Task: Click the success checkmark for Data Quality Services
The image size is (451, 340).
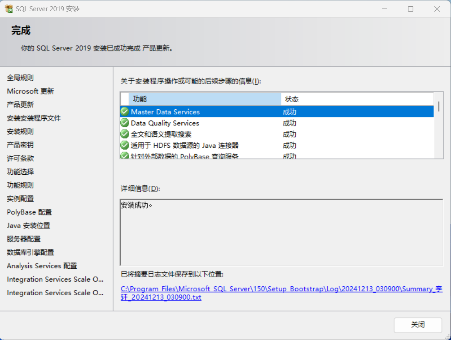Action: point(124,123)
